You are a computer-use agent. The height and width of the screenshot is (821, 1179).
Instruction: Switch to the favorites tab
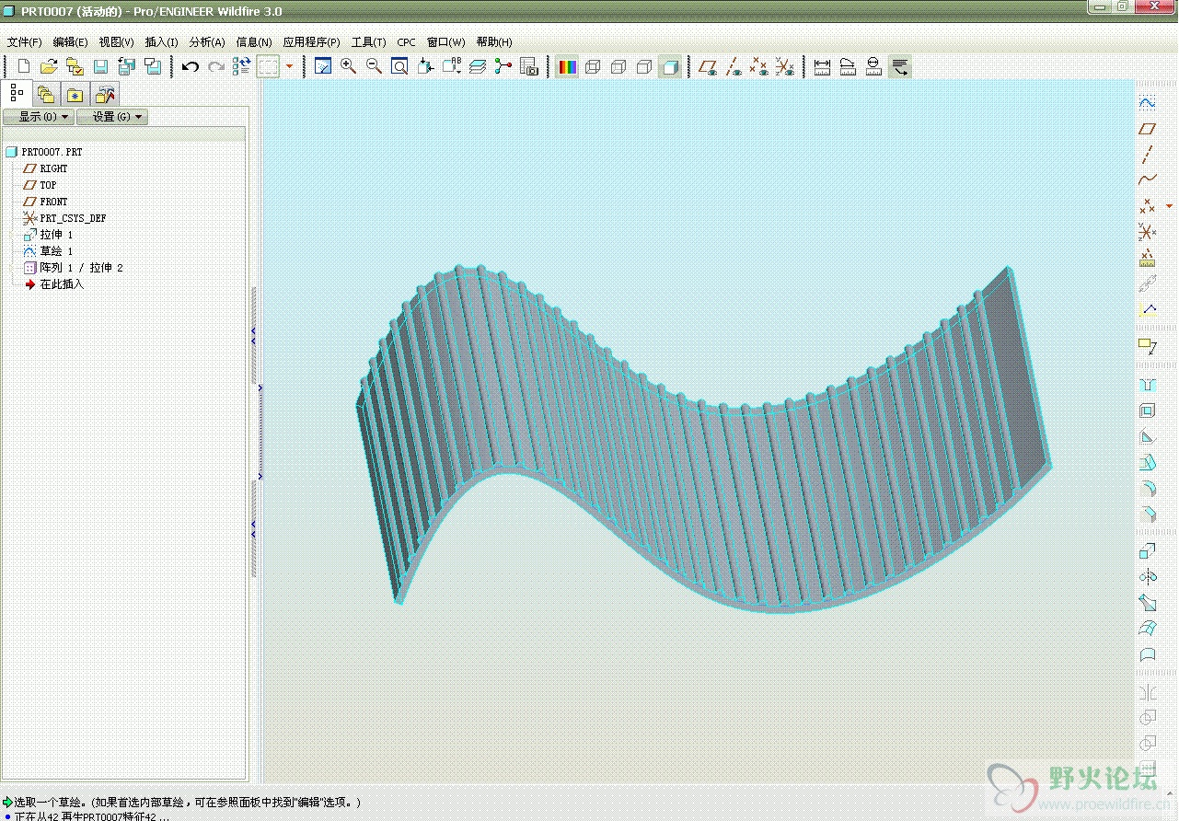(75, 94)
